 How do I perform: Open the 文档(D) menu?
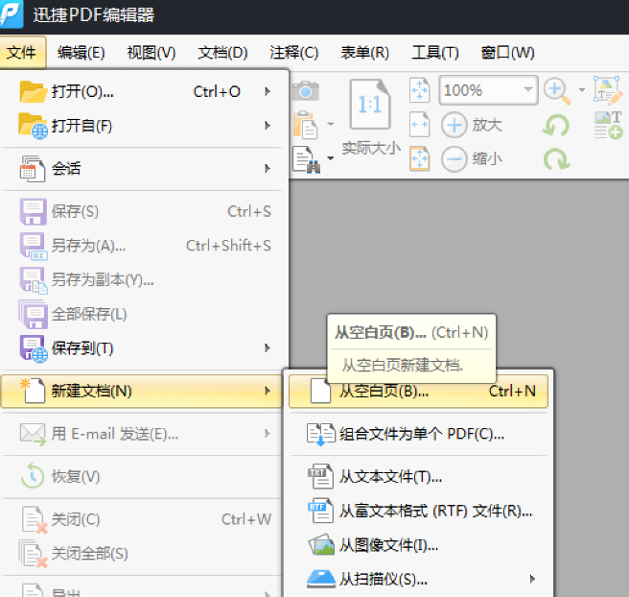(222, 53)
